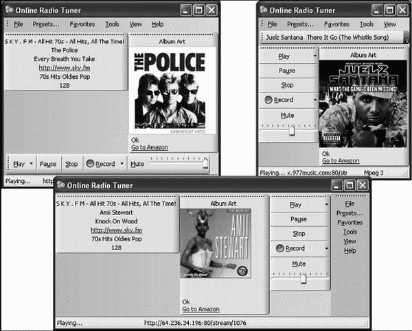
Task: Open the Favorites menu in top-left window
Action: (x=82, y=24)
